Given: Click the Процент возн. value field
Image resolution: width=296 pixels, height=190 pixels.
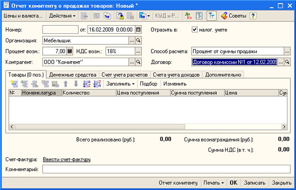Looking at the screenshot, I should coord(54,51).
